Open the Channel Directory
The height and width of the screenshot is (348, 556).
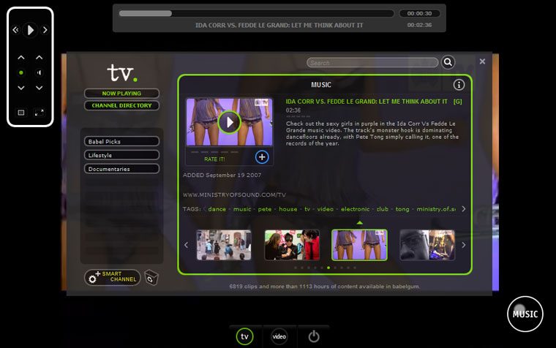121,105
